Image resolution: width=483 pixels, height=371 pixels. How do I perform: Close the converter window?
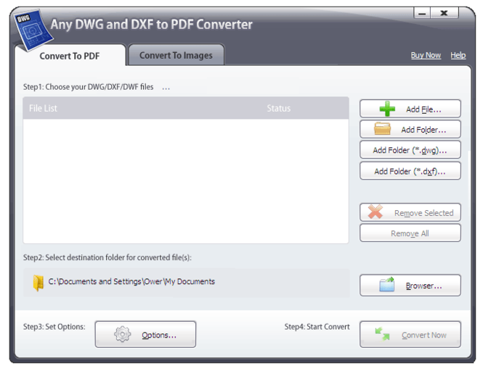(445, 13)
